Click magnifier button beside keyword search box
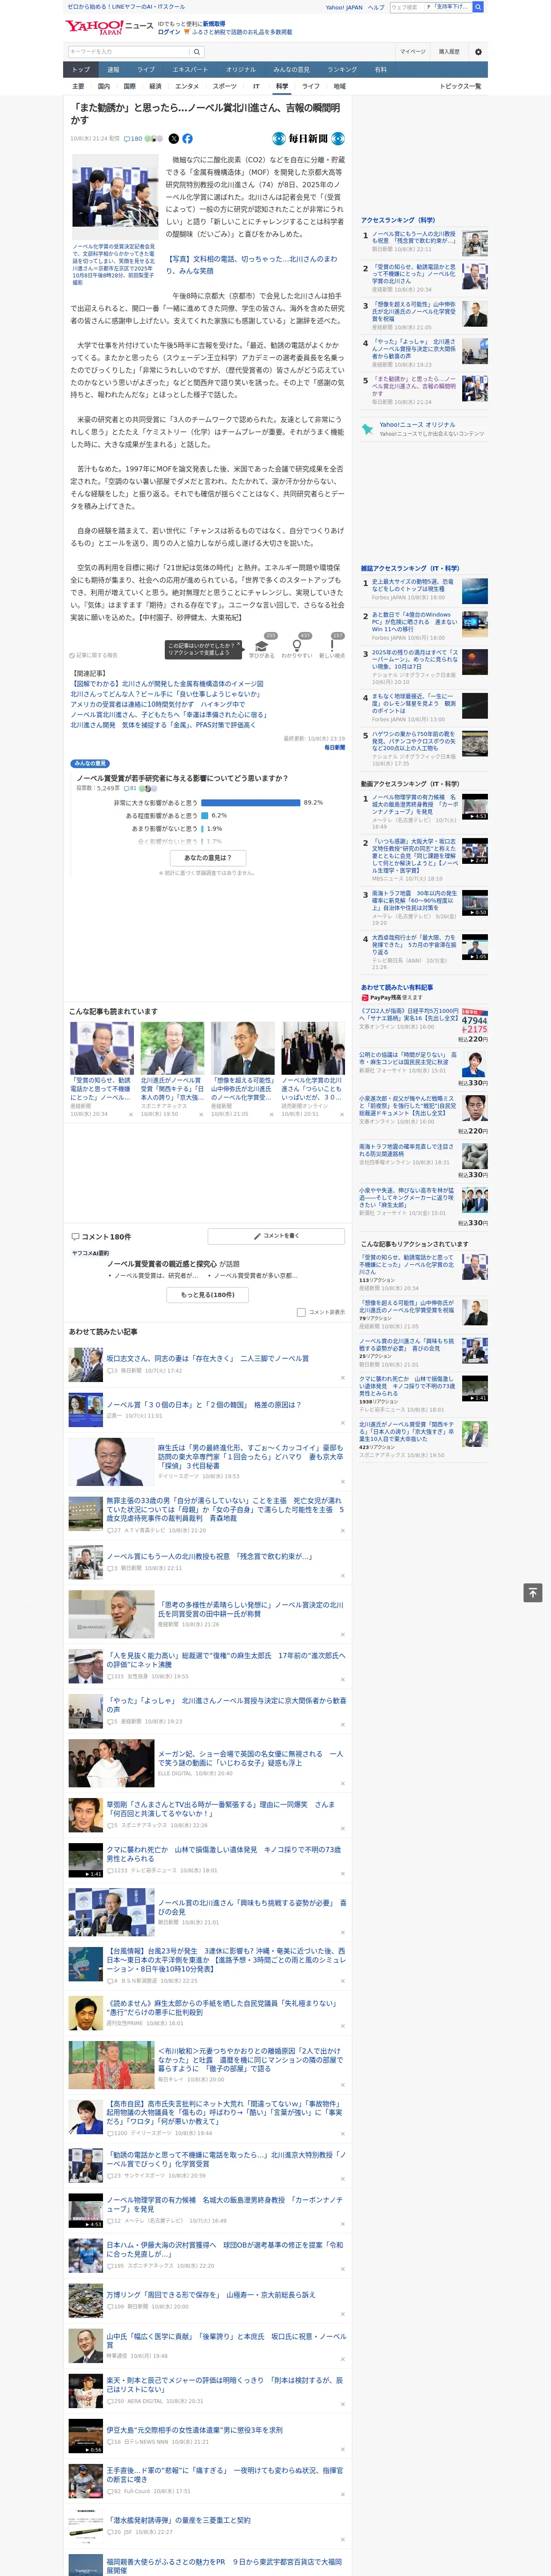This screenshot has width=551, height=2576. click(x=197, y=52)
